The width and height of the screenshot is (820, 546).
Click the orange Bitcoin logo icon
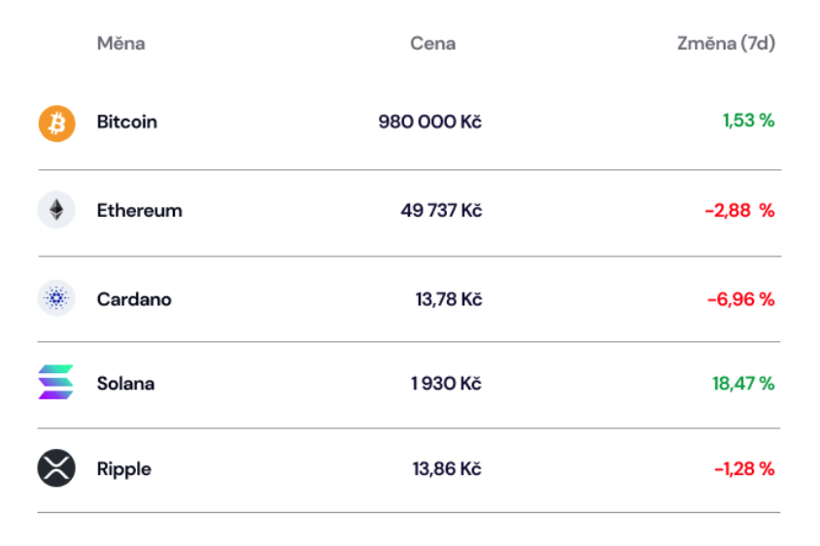coord(57,123)
